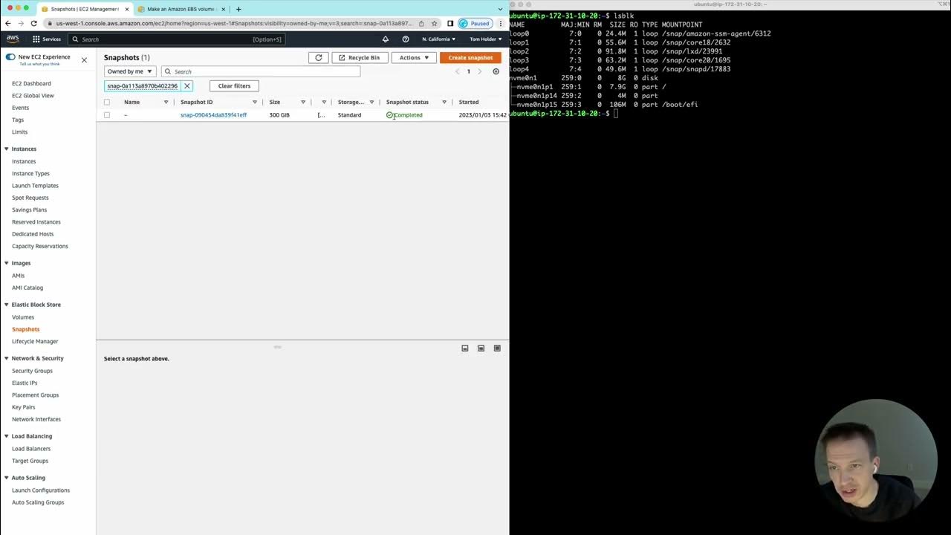Click the 300 GiB size cell

(279, 115)
